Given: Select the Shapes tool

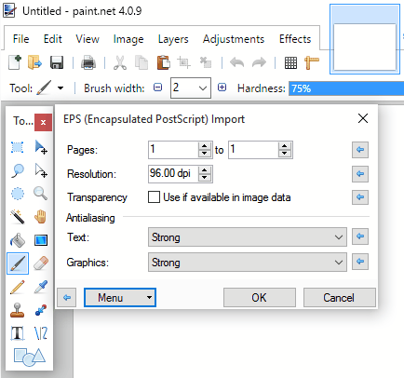Looking at the screenshot, I should [30, 357].
